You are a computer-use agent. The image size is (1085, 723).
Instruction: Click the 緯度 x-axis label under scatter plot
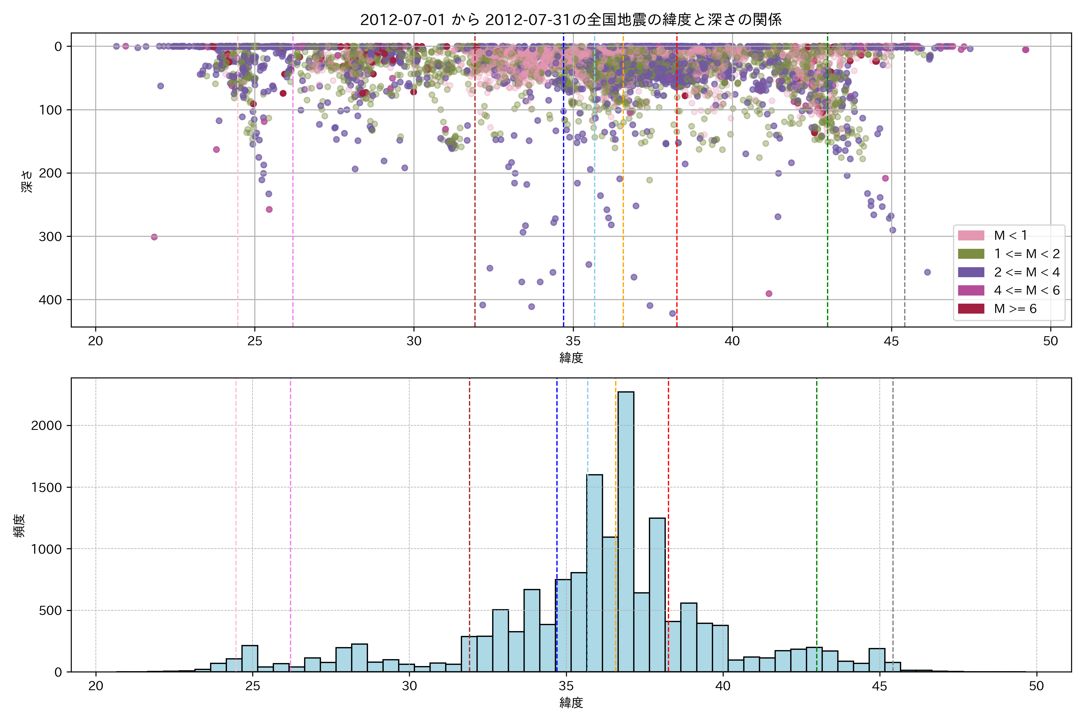[x=571, y=358]
